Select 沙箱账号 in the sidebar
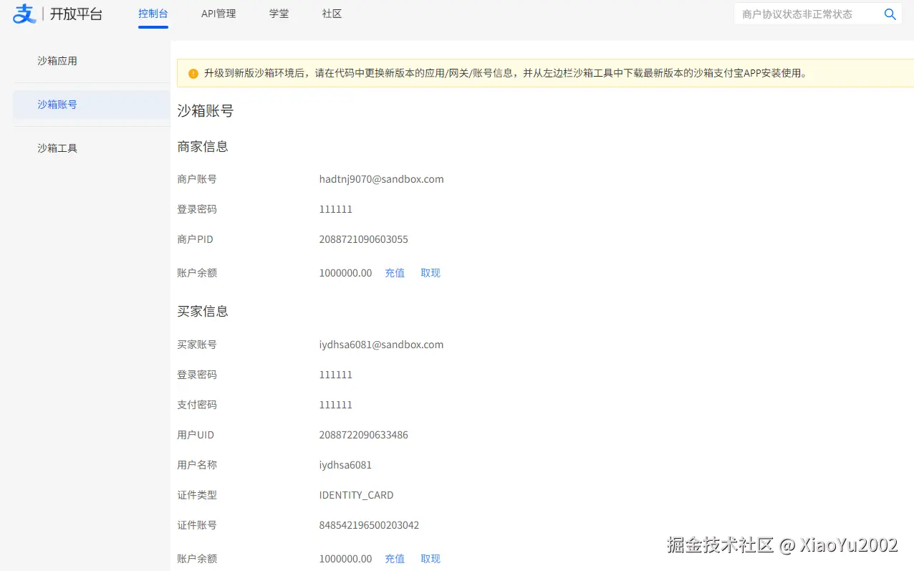The height and width of the screenshot is (571, 914). [x=92, y=105]
